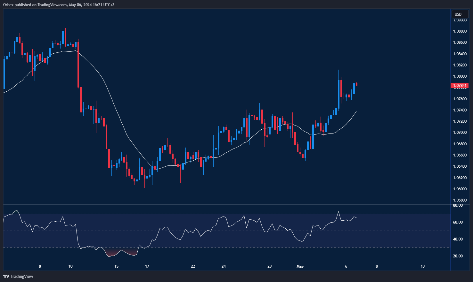The width and height of the screenshot is (473, 282).
Task: Open the USD currency selector
Action: click(458, 14)
